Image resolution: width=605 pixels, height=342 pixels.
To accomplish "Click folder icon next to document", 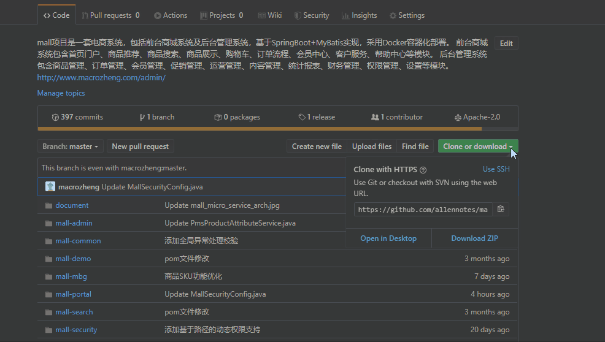I will click(48, 205).
